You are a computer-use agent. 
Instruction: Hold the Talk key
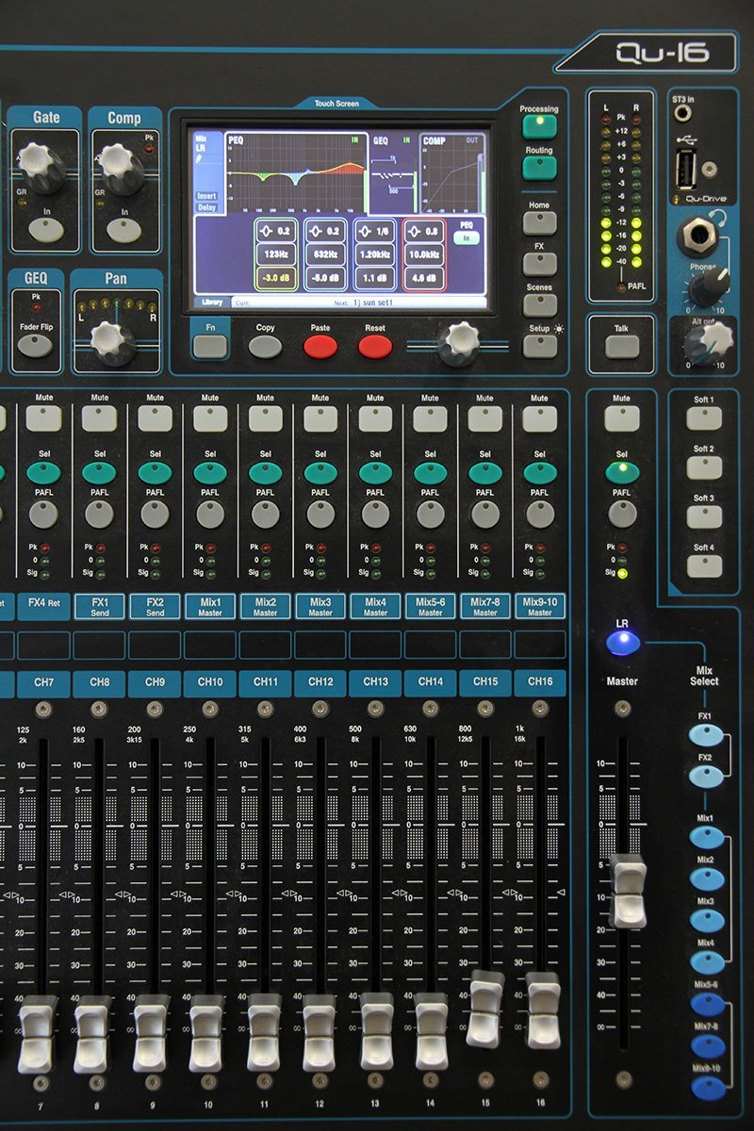[x=622, y=346]
